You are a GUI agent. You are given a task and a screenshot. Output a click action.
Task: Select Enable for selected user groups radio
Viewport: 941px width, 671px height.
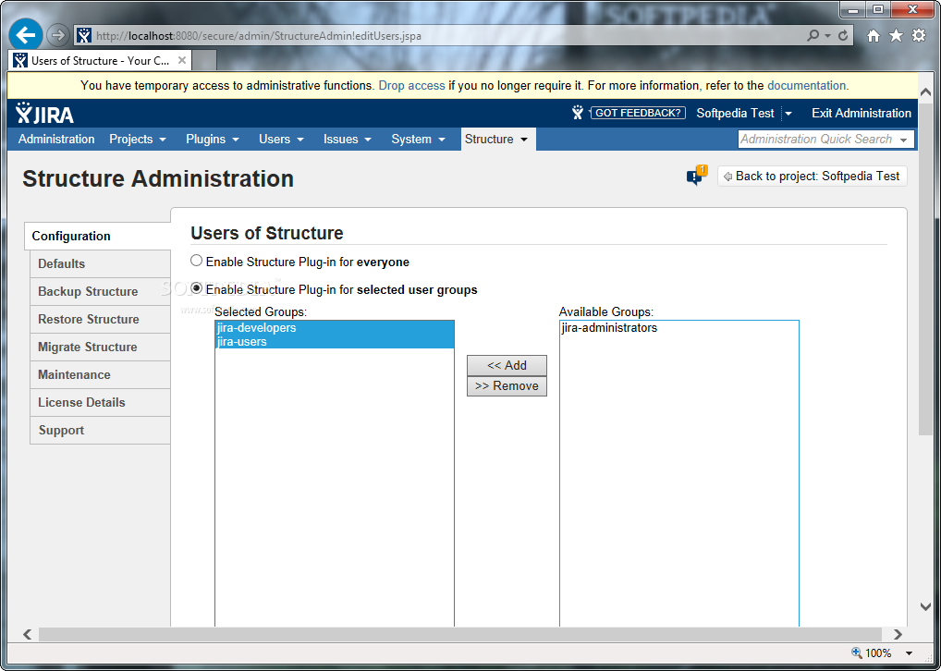[x=196, y=288]
